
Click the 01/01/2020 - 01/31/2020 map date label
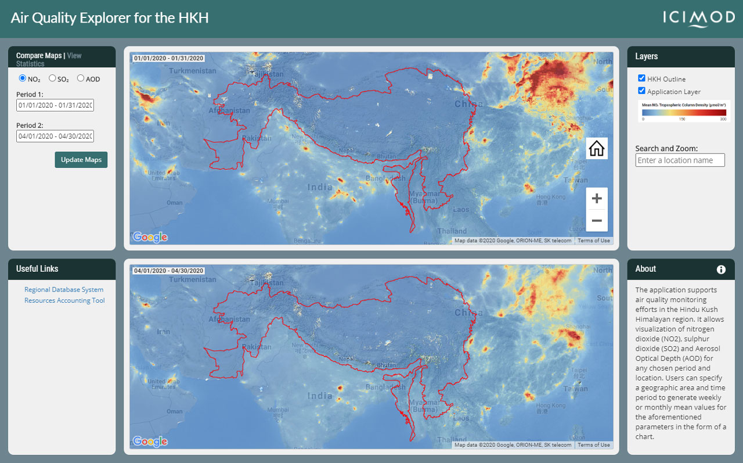(x=168, y=58)
